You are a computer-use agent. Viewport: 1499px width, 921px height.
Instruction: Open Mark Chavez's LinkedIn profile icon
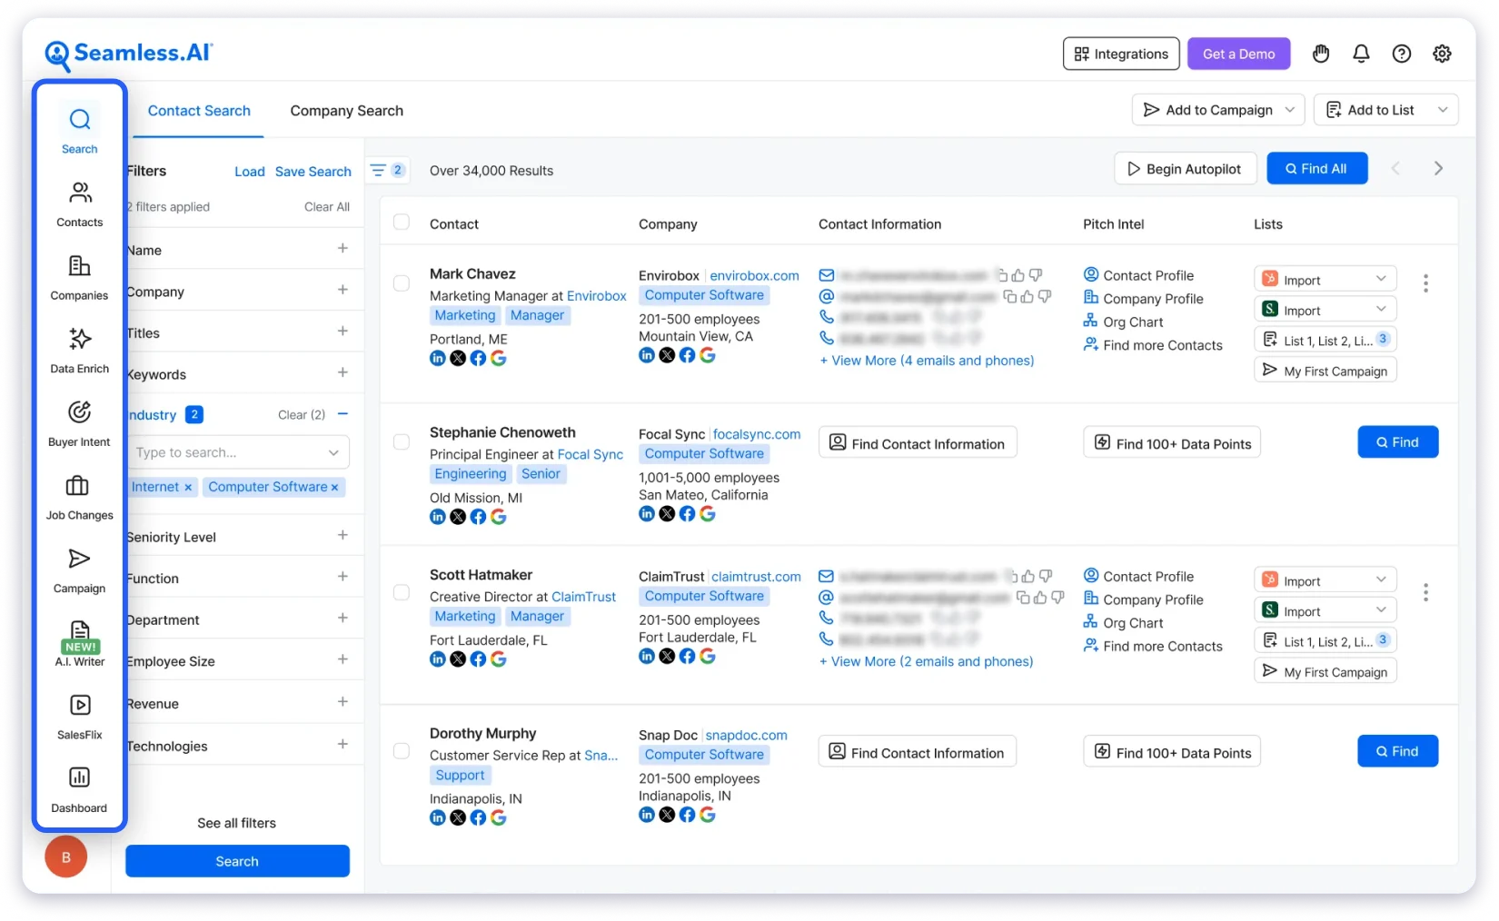coord(437,358)
